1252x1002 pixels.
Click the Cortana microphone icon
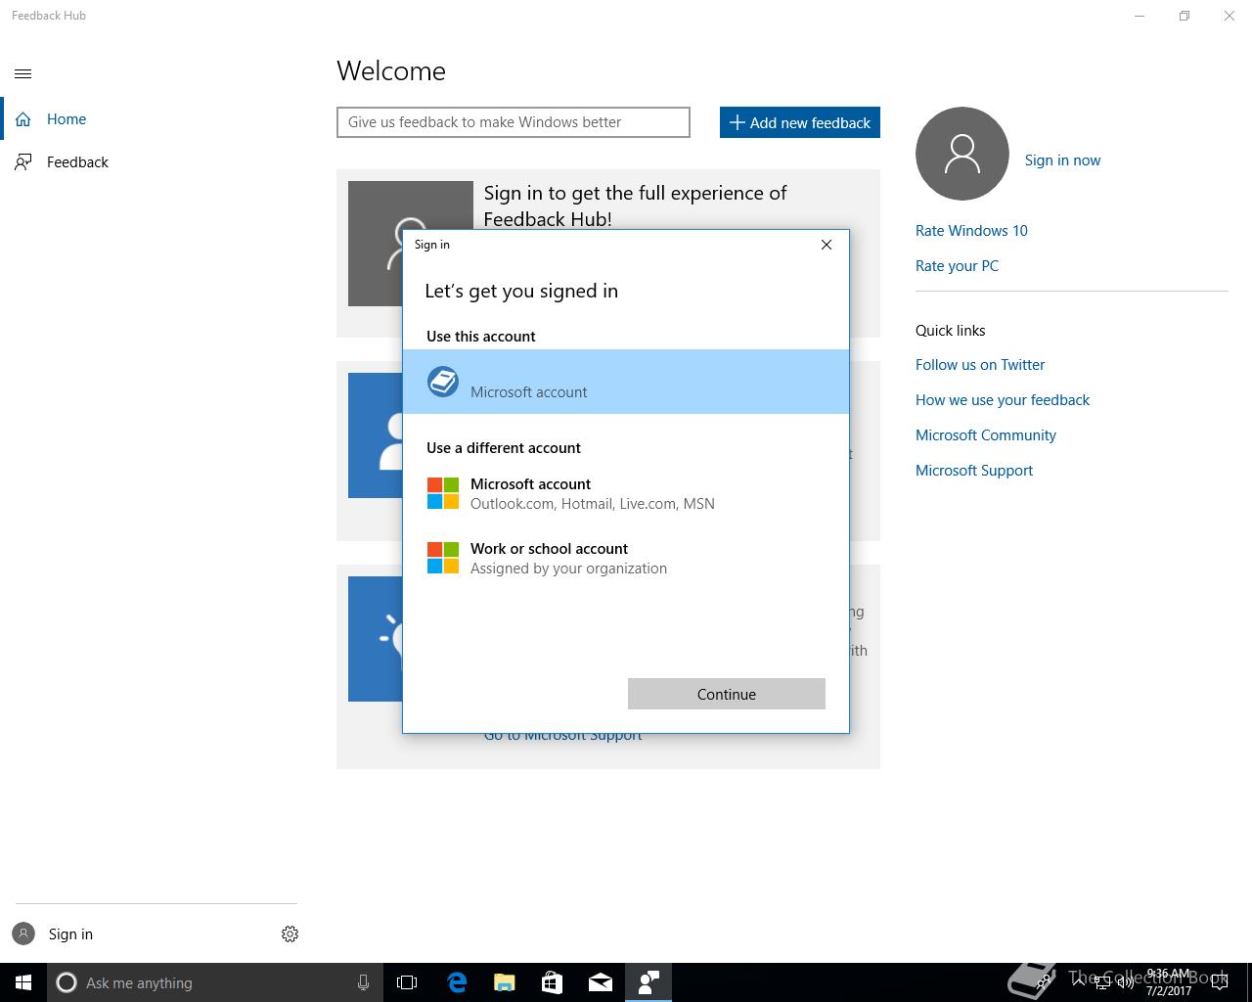pos(363,982)
